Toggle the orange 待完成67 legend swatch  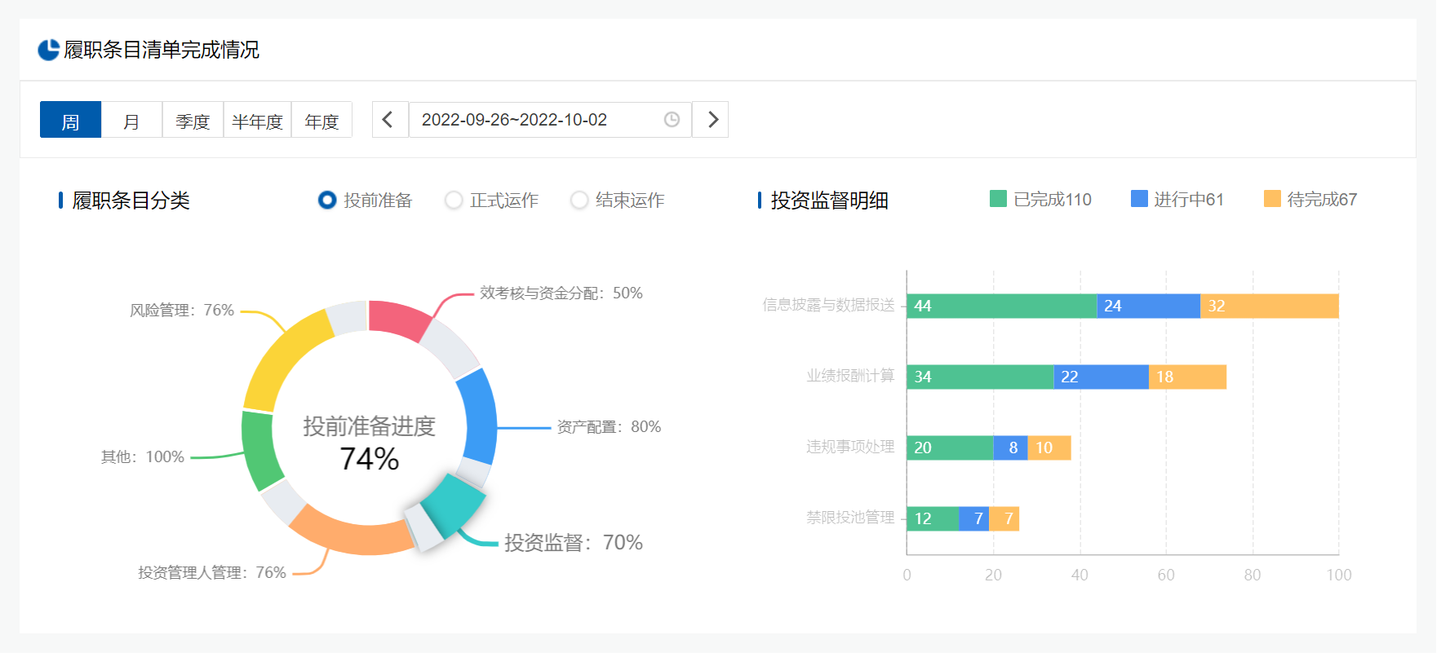[x=1272, y=199]
